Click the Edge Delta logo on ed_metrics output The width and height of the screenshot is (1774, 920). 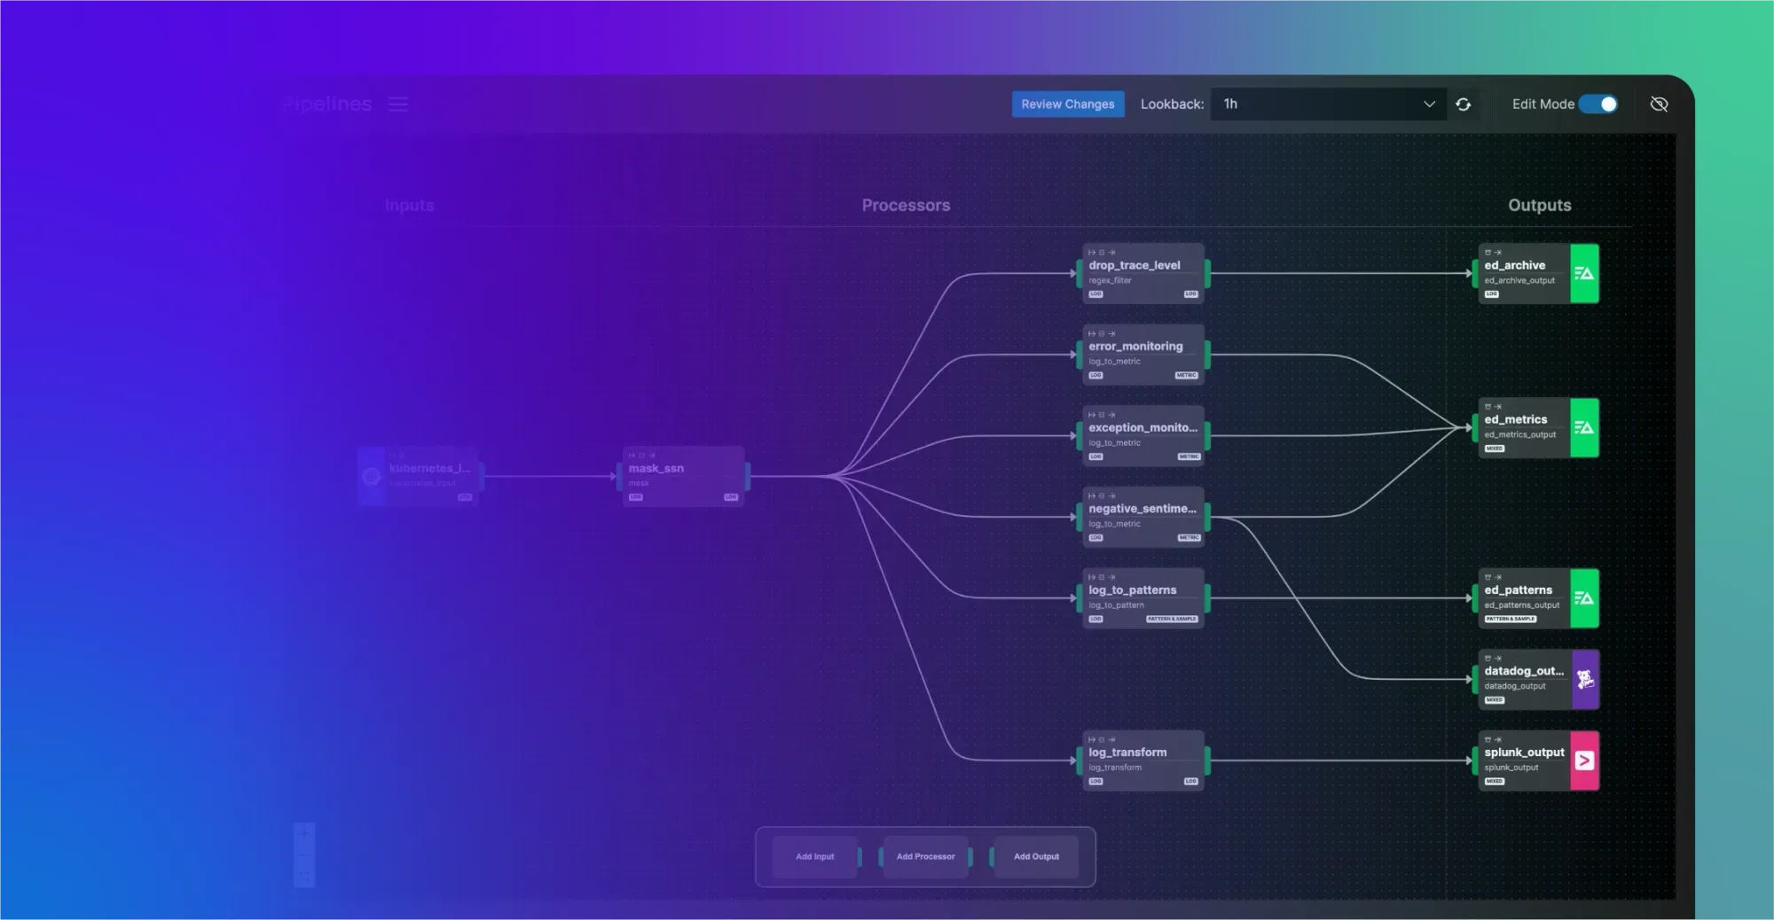[x=1585, y=428]
